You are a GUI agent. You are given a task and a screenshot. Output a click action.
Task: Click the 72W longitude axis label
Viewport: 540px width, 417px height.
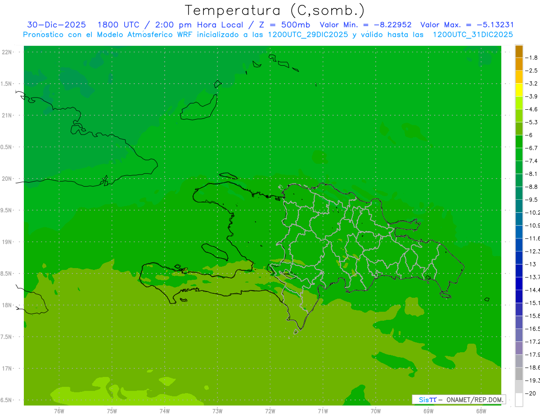click(270, 411)
